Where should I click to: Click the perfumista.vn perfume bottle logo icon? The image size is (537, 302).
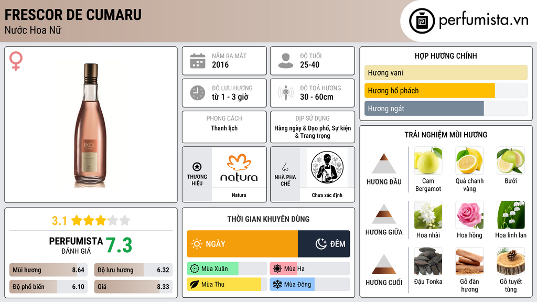[x=422, y=21]
